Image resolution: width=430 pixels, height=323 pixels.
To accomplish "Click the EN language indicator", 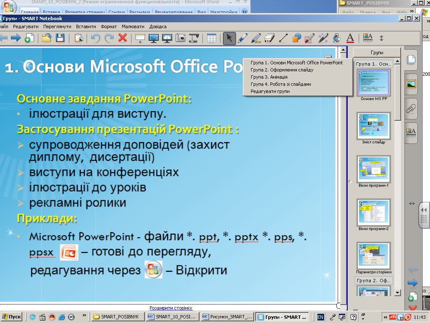I will click(x=320, y=317).
